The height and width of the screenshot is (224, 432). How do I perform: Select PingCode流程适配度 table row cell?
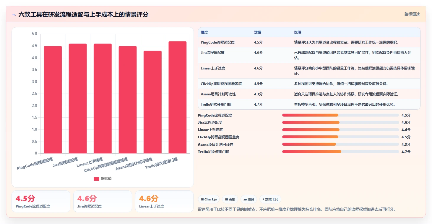218,42
